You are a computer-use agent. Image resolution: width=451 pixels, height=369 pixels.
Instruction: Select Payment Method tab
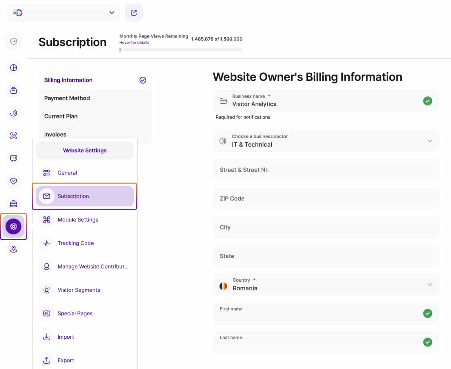tap(67, 98)
